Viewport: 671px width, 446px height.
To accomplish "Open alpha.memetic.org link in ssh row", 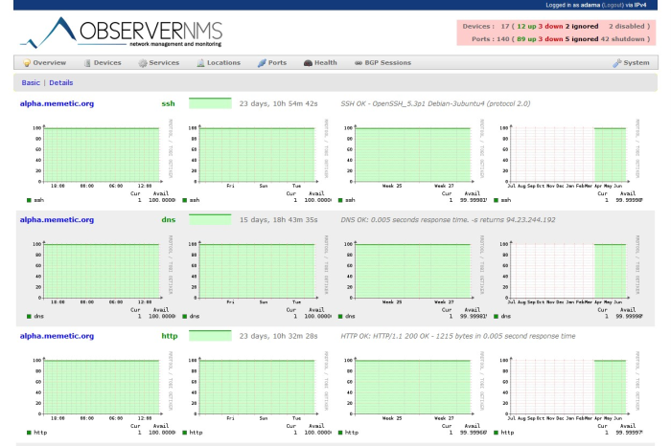I will (57, 103).
